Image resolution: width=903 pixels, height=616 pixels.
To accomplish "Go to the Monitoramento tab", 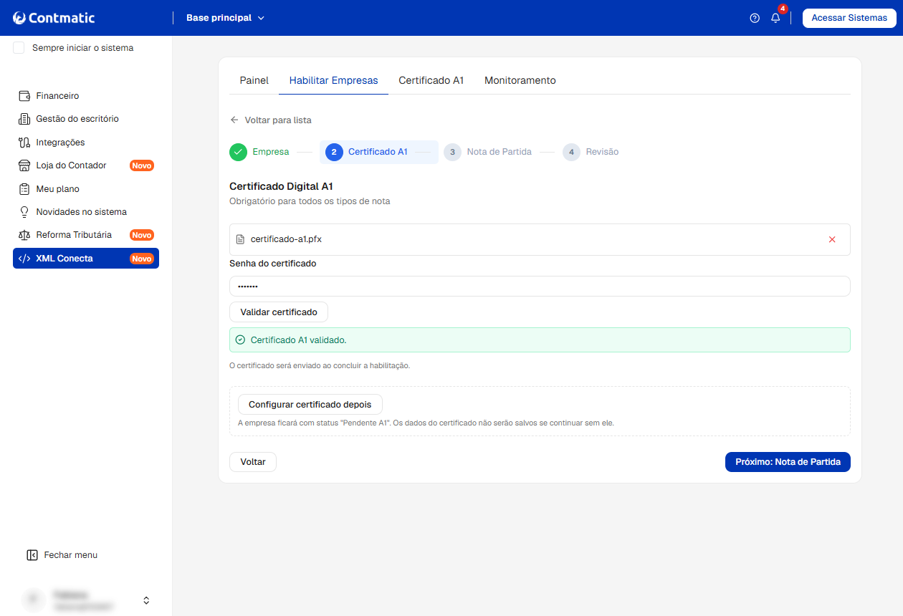I will click(520, 80).
